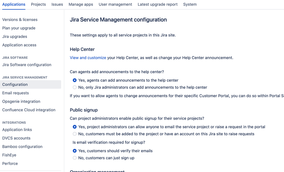
Task: Open Bamboo configuration
Action: pyautogui.click(x=22, y=147)
